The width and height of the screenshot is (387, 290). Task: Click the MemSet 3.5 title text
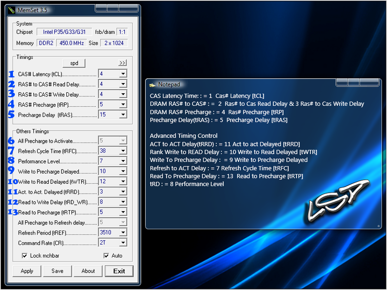[x=32, y=10]
